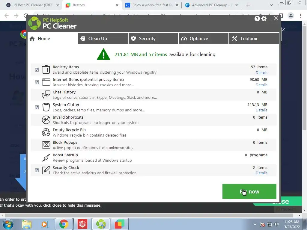This screenshot has height=230, width=307.
Task: Click the PC HelpSoft logo
Action: click(x=34, y=23)
